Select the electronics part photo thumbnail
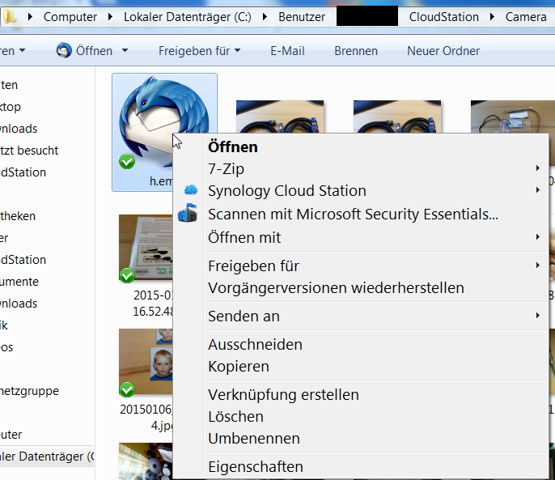 [x=513, y=117]
